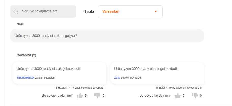Click the orange caret arrow in the sort box
The image size is (232, 106).
coord(156,12)
